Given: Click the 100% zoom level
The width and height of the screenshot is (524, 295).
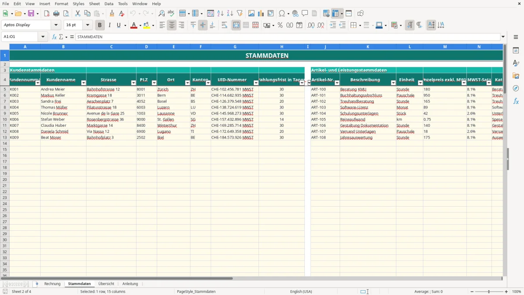Looking at the screenshot, I should (x=517, y=292).
